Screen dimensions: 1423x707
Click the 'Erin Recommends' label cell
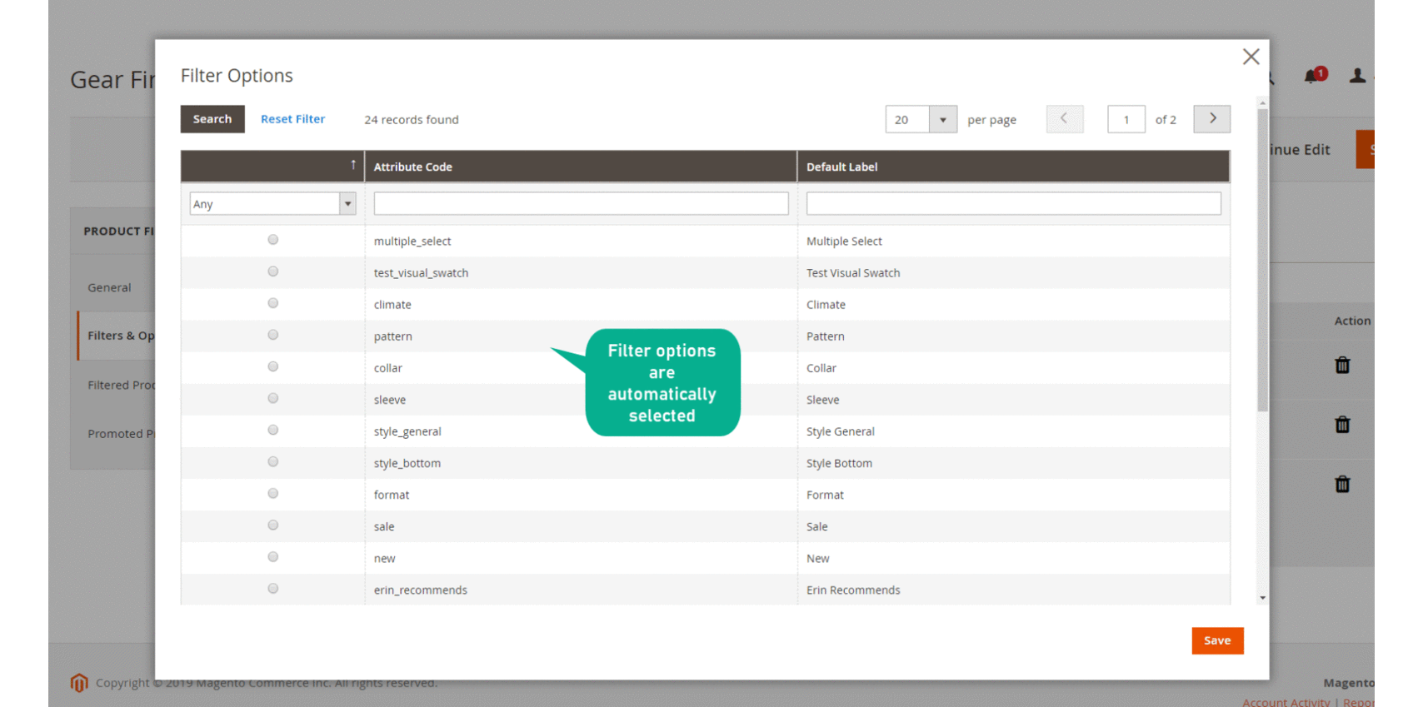[x=853, y=590]
